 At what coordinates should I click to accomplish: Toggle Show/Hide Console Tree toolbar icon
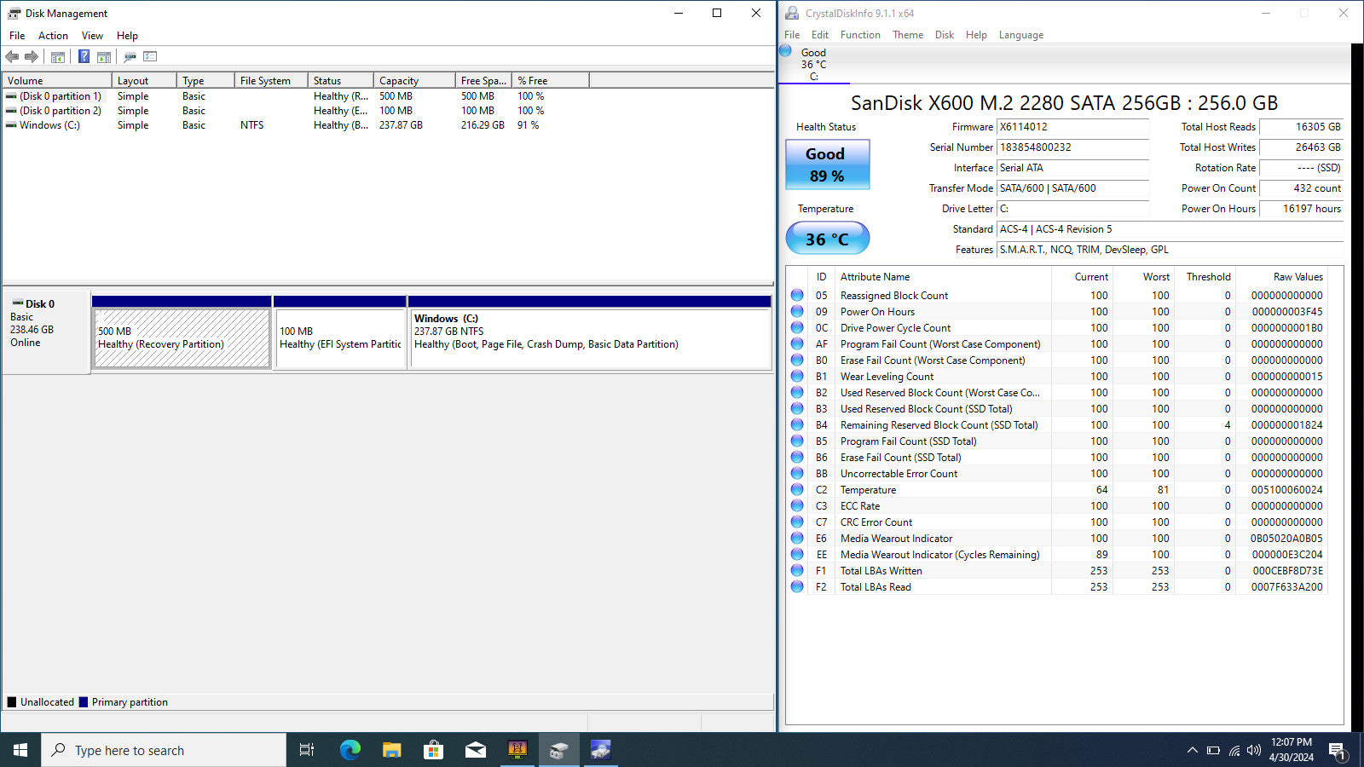coord(58,57)
